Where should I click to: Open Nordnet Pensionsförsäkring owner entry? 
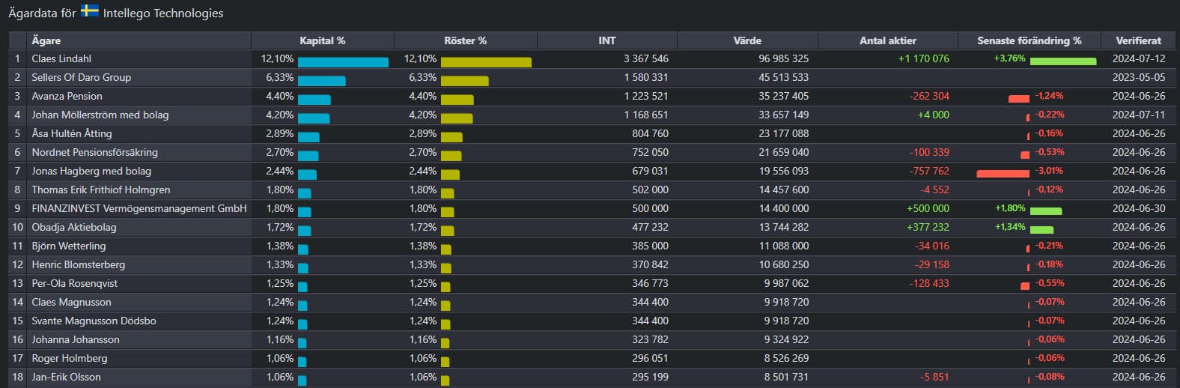[94, 152]
